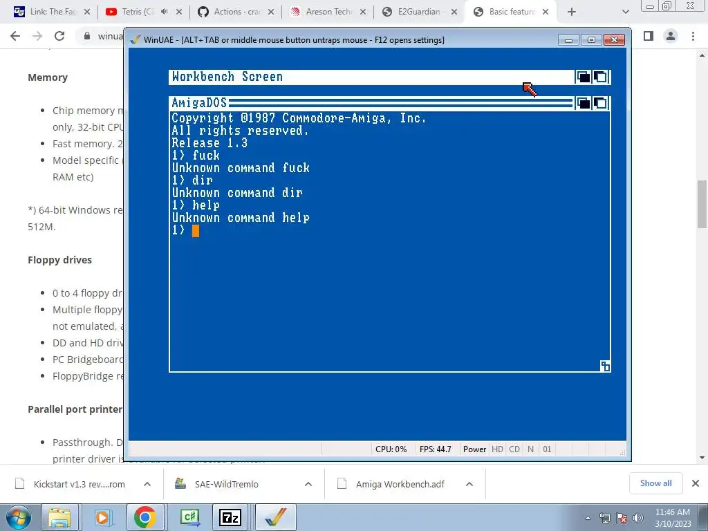Click the page vertical scrollbar thumb

coord(702,204)
